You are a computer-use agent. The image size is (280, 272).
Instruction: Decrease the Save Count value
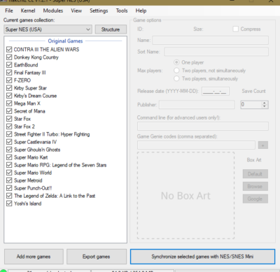pos(265,106)
